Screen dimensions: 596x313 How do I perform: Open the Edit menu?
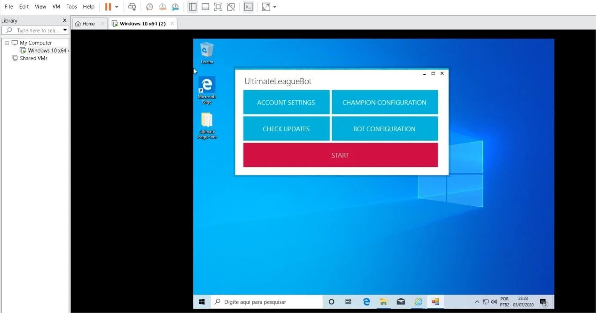coord(24,7)
